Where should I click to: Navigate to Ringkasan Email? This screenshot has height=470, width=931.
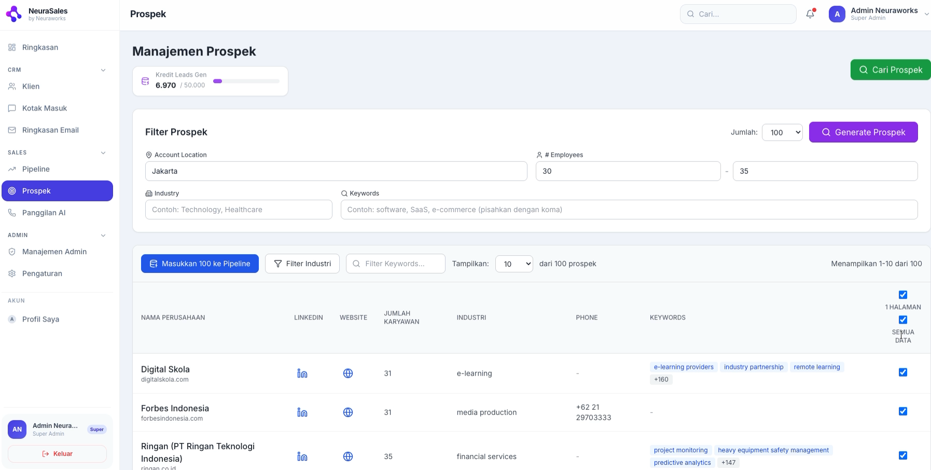[57, 130]
